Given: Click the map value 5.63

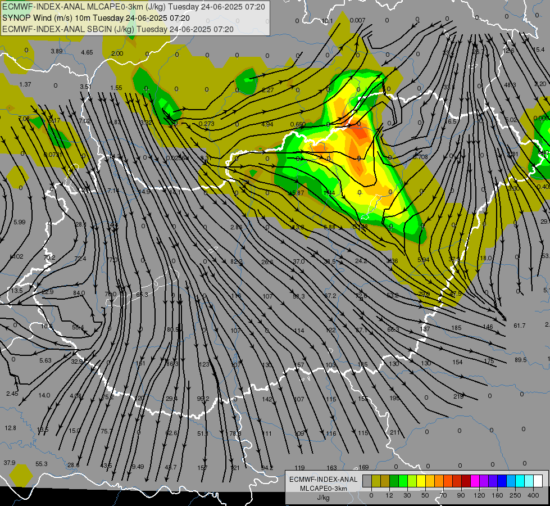Looking at the screenshot, I should coord(46,360).
